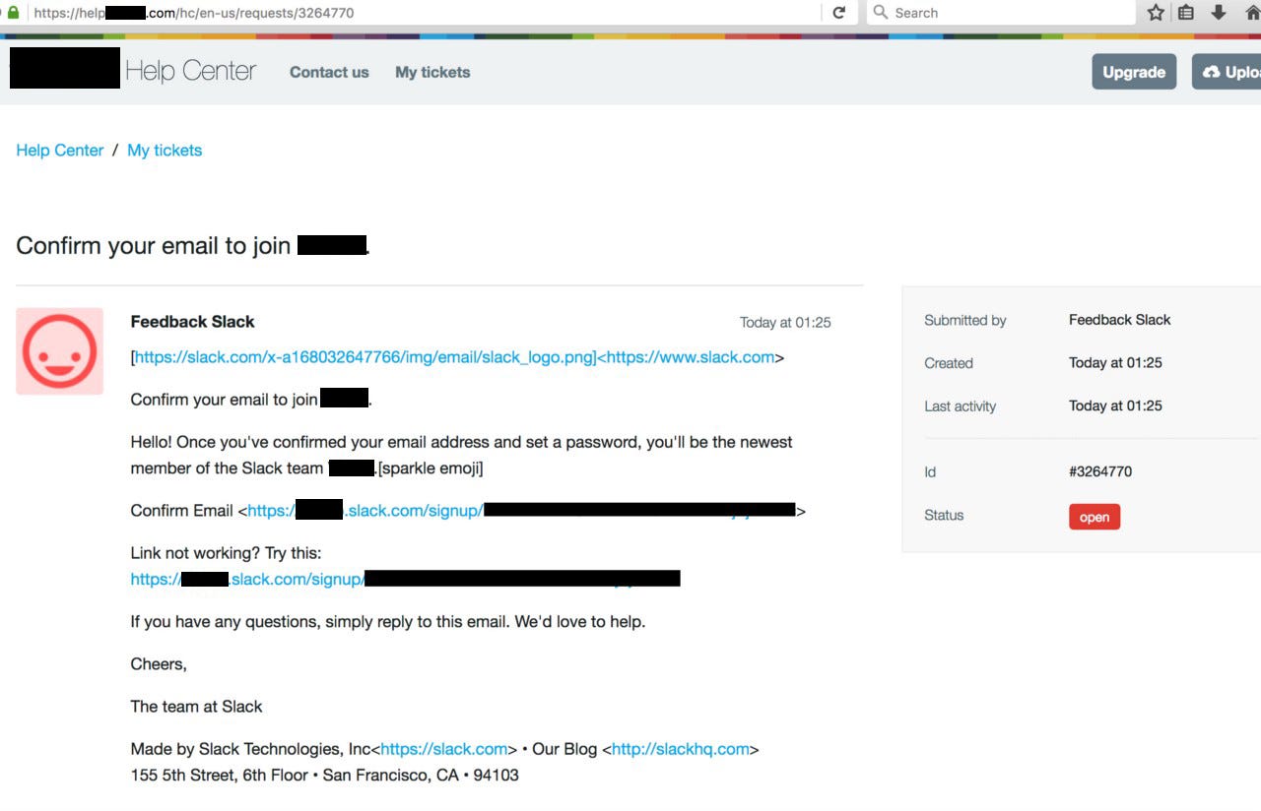
Task: Click the Last activity time value
Action: pyautogui.click(x=1115, y=405)
